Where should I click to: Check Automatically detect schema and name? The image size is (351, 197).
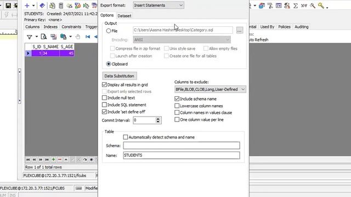pyautogui.click(x=126, y=137)
